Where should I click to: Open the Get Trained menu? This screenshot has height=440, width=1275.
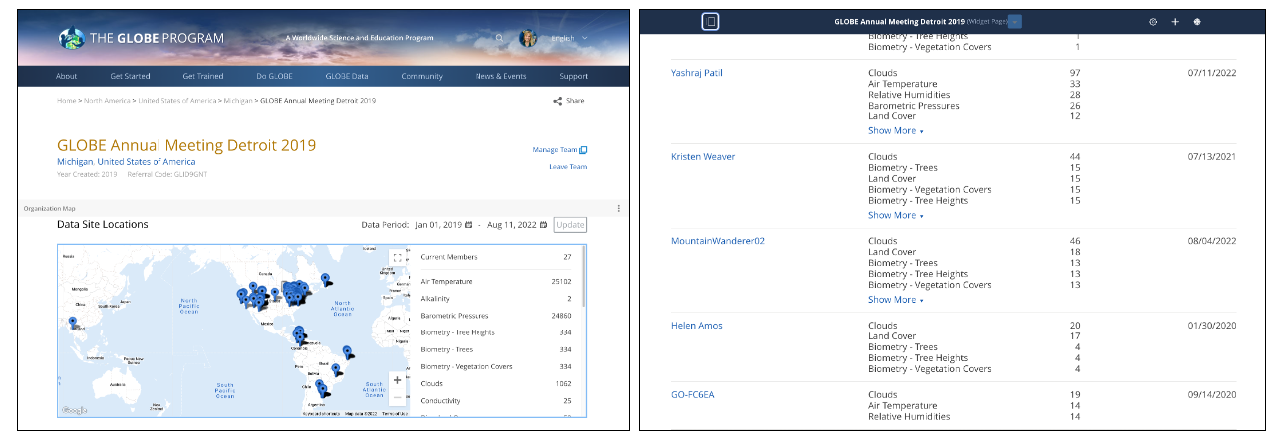[x=203, y=76]
